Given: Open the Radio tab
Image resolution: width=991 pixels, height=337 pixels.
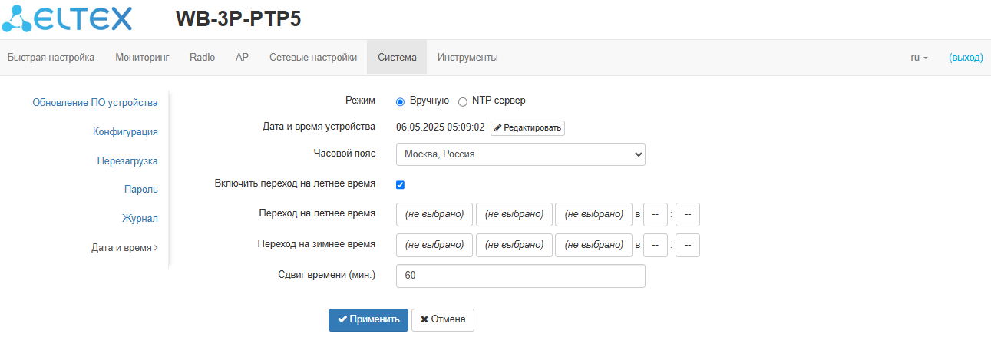Looking at the screenshot, I should click(x=202, y=58).
